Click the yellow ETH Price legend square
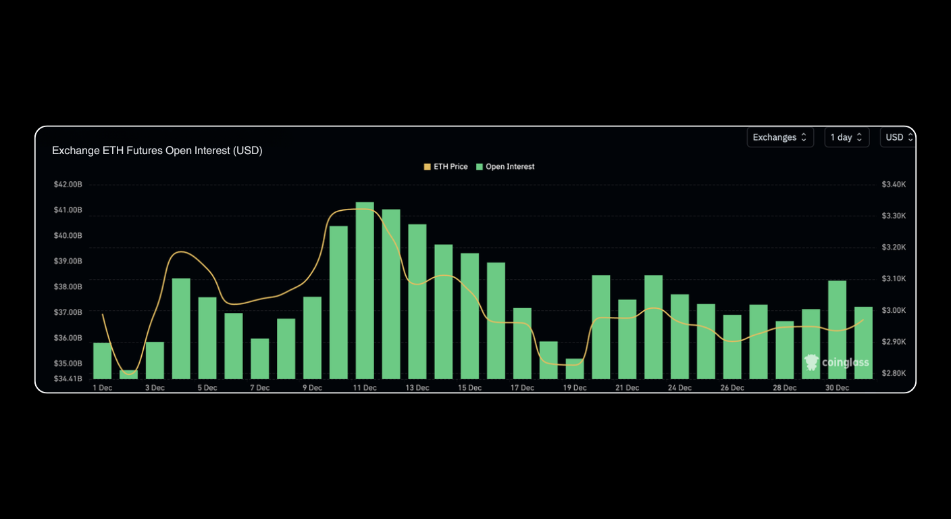 [426, 166]
